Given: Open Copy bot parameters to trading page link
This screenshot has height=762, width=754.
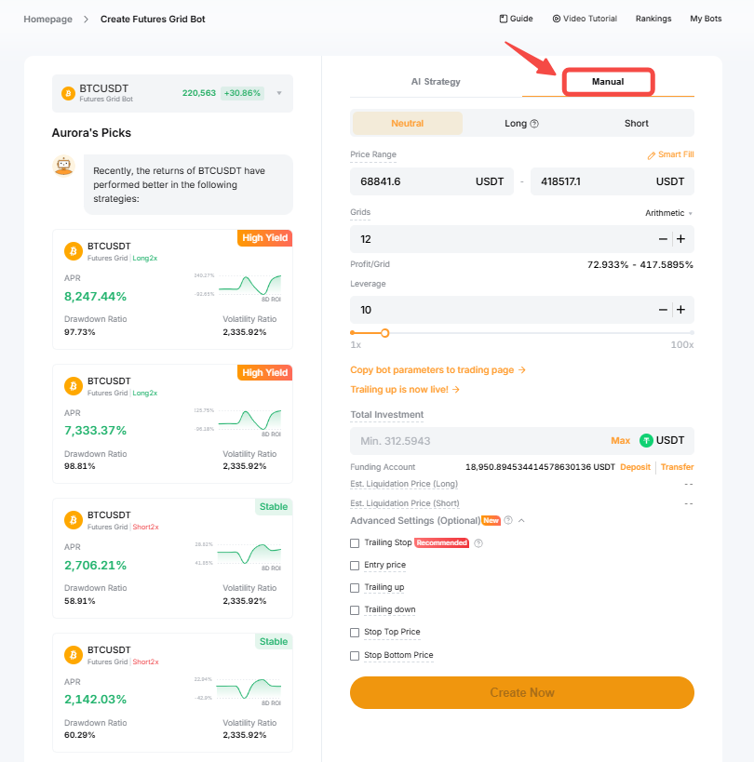Looking at the screenshot, I should pos(438,370).
